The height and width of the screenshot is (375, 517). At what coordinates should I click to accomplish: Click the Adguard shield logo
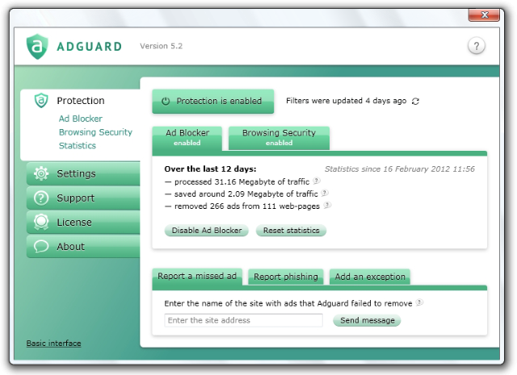pyautogui.click(x=37, y=47)
